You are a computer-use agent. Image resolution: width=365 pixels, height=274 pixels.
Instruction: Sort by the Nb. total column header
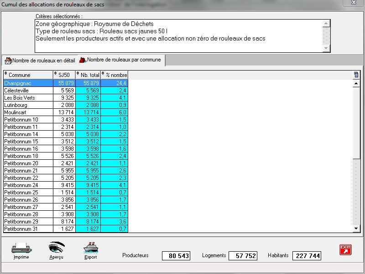coord(88,75)
